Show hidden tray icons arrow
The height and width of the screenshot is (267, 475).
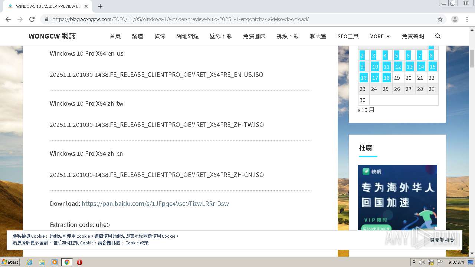pyautogui.click(x=414, y=262)
